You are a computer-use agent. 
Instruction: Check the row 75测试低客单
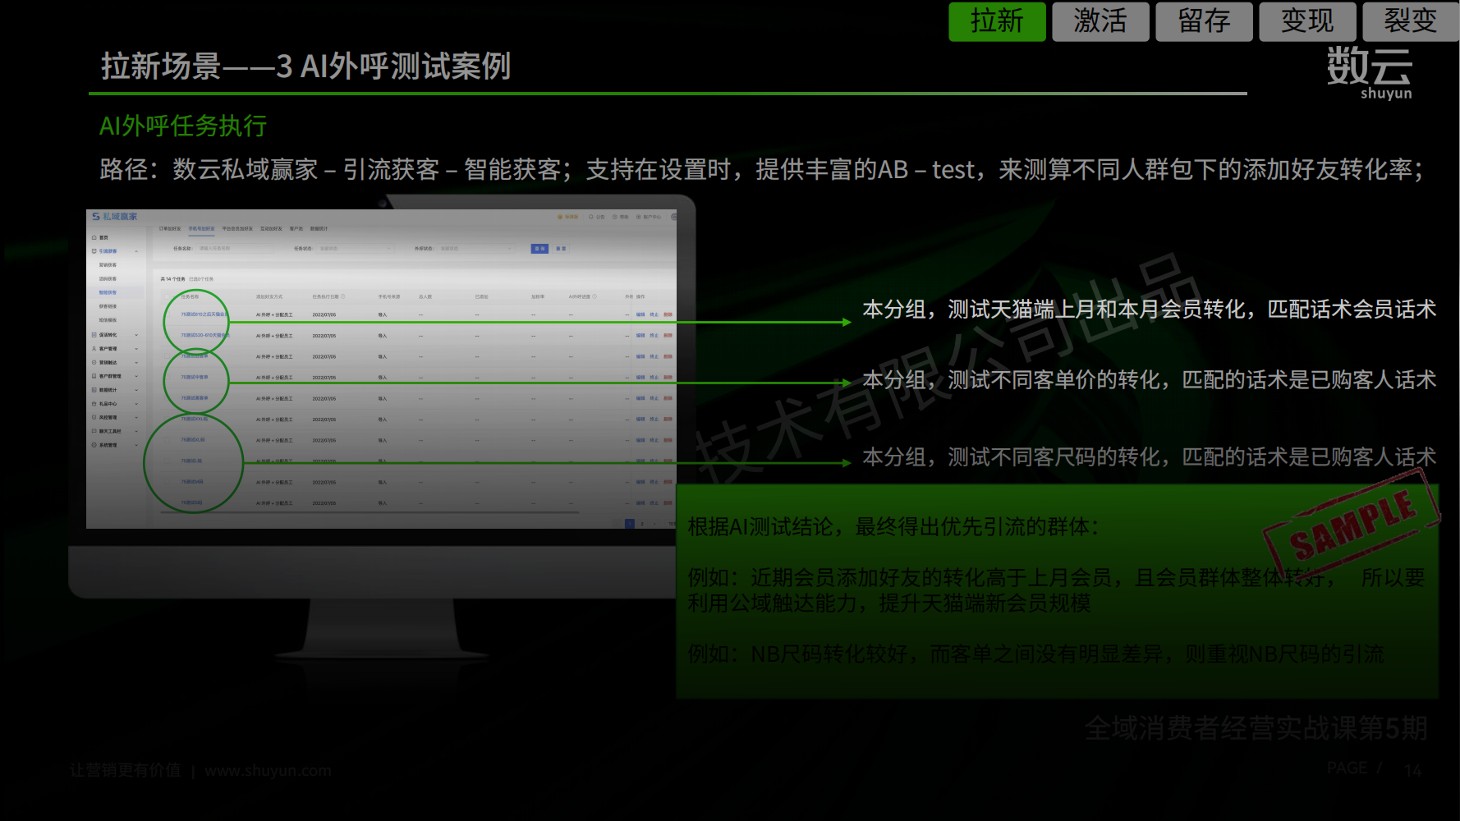click(x=167, y=356)
